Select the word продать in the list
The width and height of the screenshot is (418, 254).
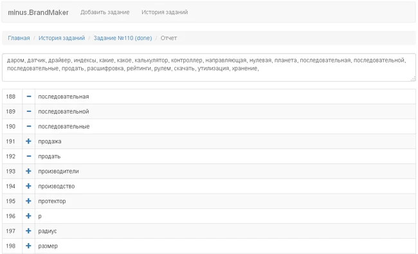[x=50, y=156]
